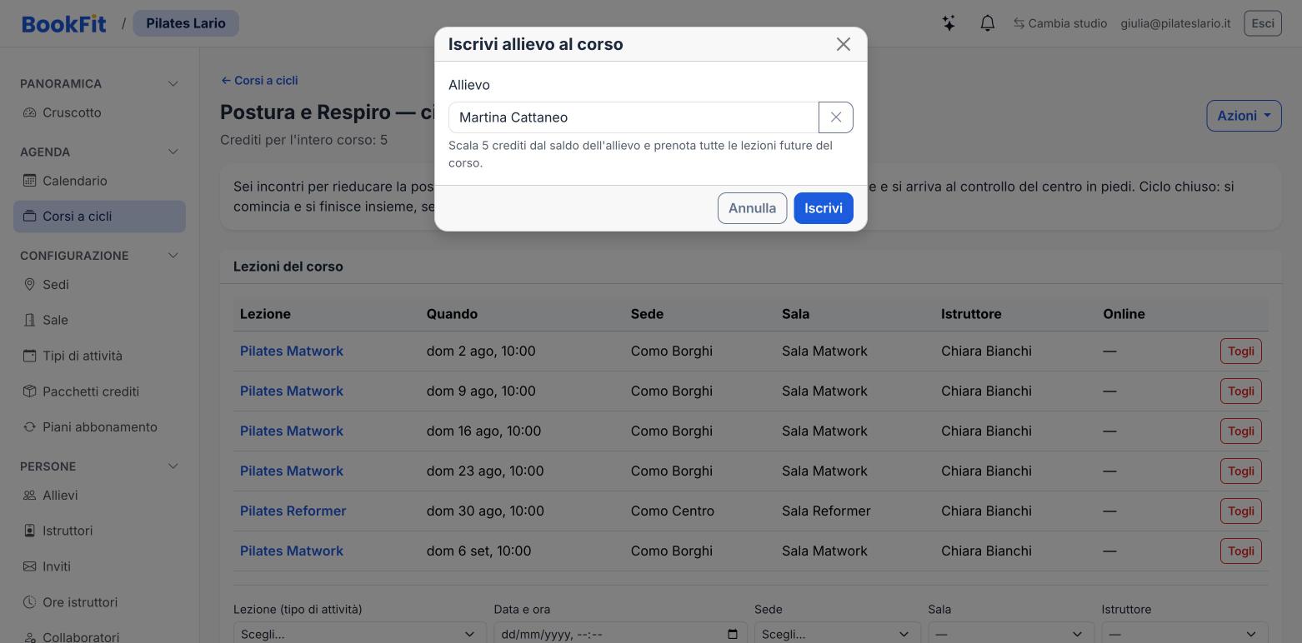Click the BookFit logo

(64, 23)
